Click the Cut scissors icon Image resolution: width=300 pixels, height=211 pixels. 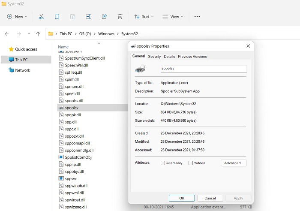click(41, 17)
